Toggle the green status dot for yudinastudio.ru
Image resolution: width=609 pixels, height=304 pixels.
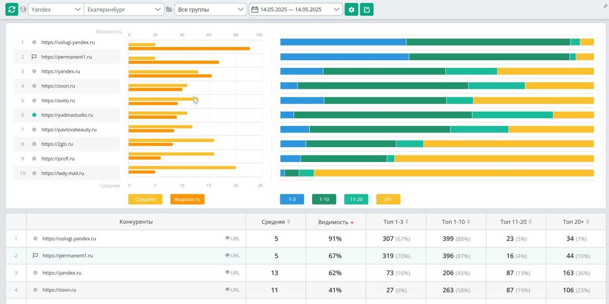click(34, 115)
